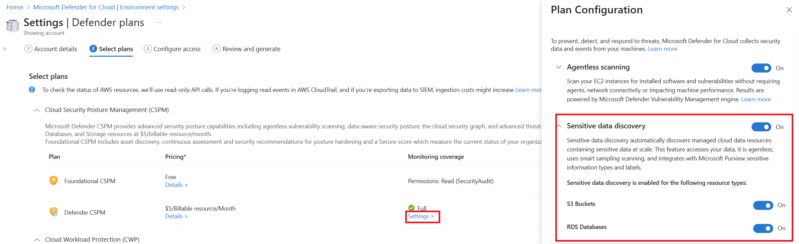This screenshot has height=244, width=799.
Task: Turn off the Agentless scanning toggle
Action: click(x=761, y=68)
